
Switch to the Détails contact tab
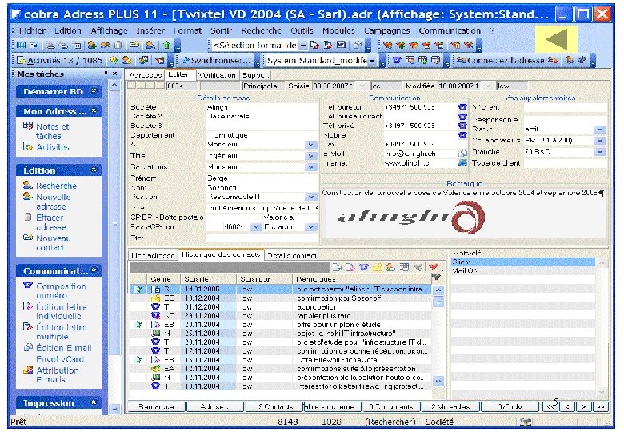tap(292, 255)
